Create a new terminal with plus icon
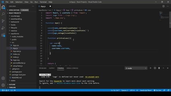The width and height of the screenshot is (171, 96). [x=150, y=68]
